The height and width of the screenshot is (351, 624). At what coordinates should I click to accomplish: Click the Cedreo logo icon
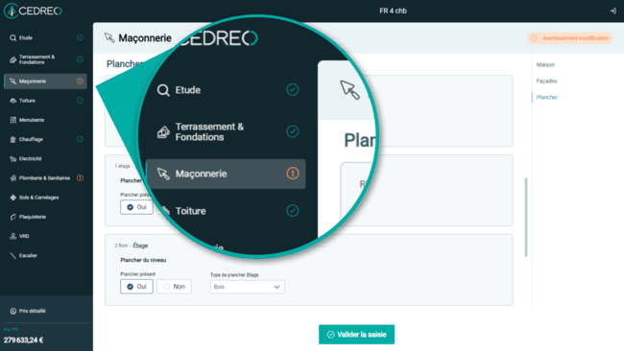pos(12,11)
